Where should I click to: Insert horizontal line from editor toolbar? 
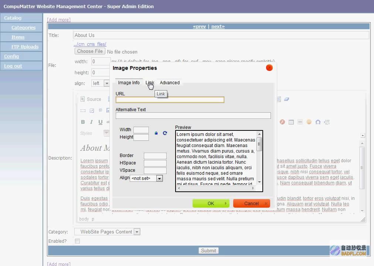click(x=300, y=122)
